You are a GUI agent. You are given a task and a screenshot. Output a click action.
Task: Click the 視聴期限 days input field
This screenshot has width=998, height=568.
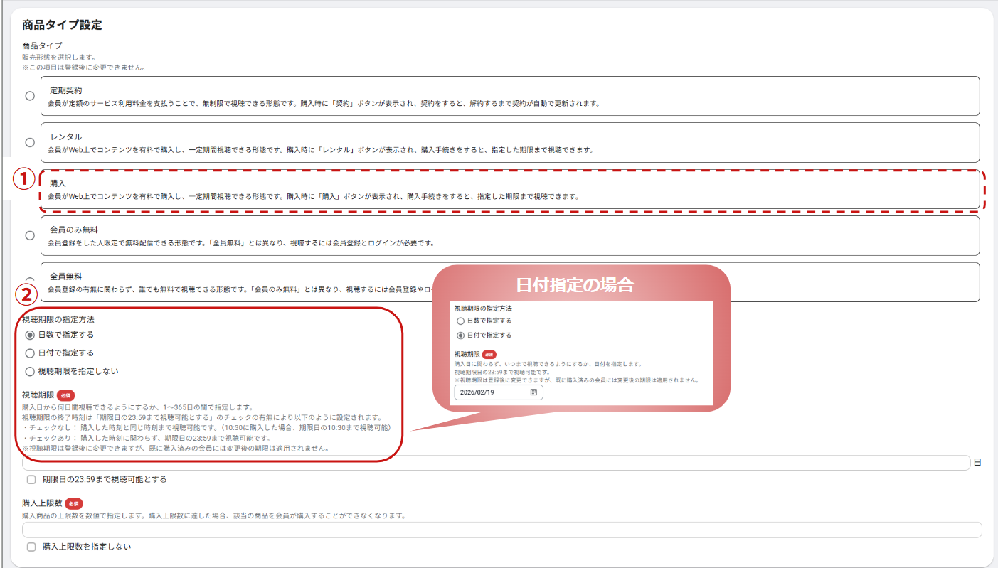[x=496, y=463]
